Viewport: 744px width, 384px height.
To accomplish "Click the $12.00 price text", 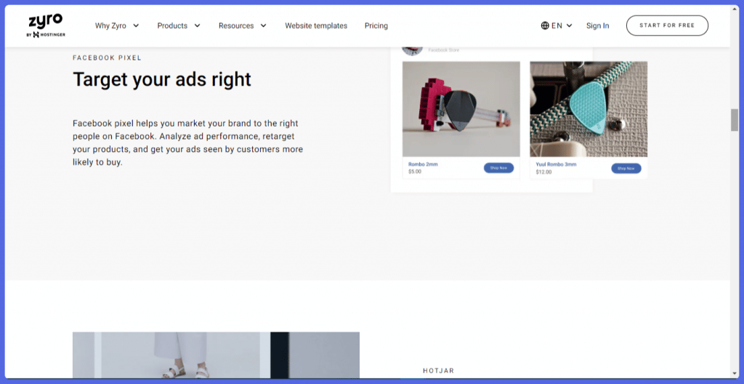I will 543,172.
